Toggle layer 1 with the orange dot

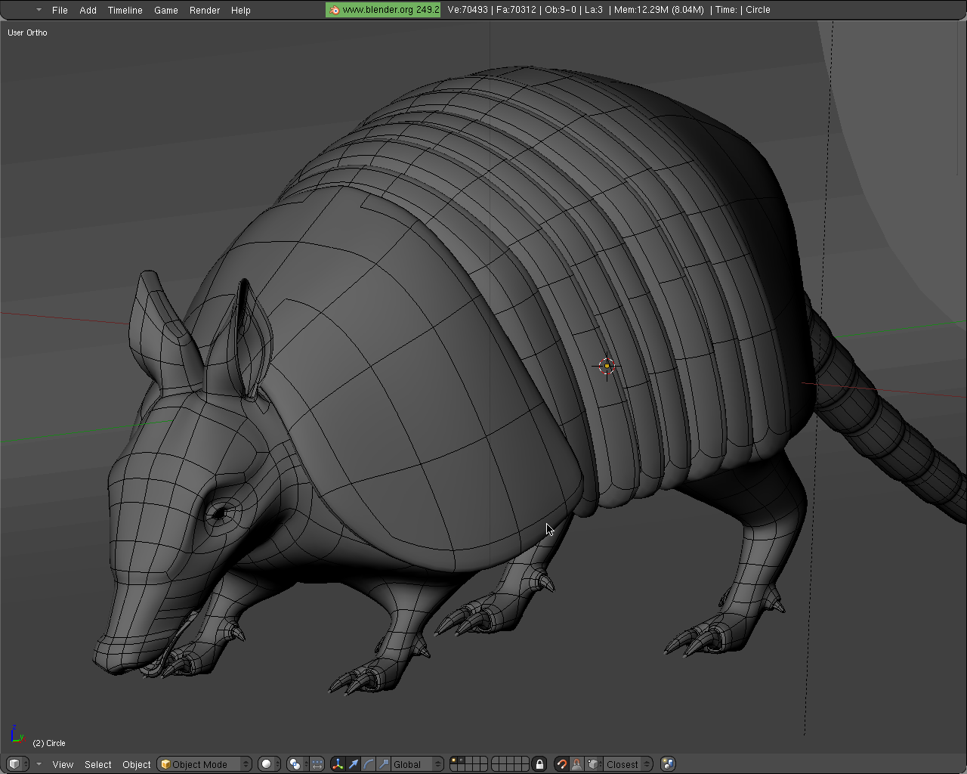pos(453,760)
